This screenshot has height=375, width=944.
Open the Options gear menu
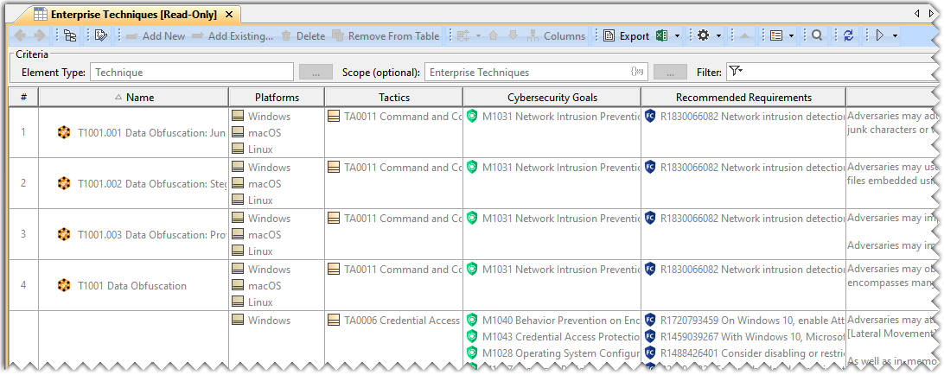click(x=704, y=36)
